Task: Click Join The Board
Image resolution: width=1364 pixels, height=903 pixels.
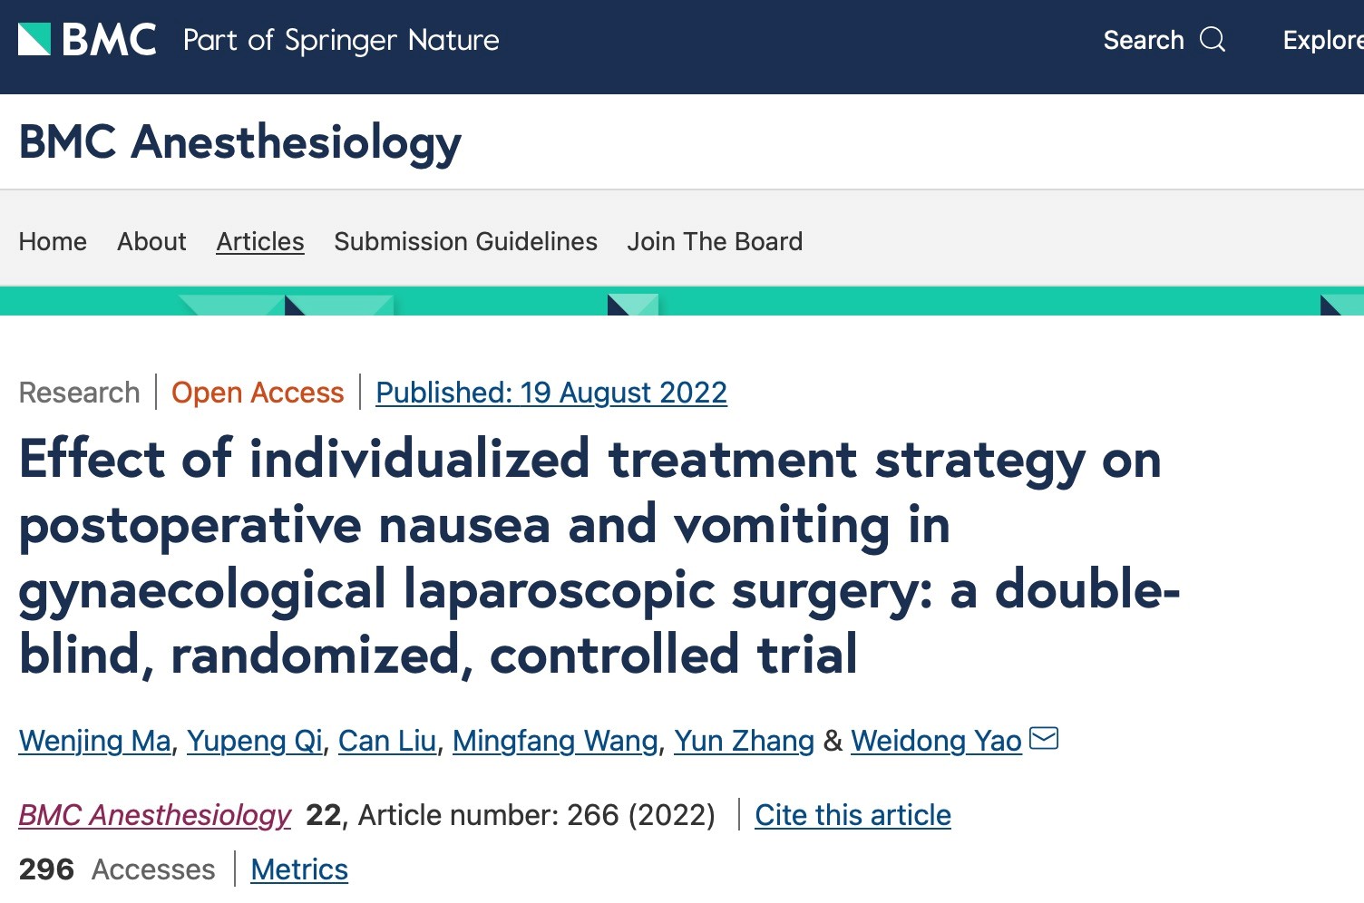Action: pos(715,241)
